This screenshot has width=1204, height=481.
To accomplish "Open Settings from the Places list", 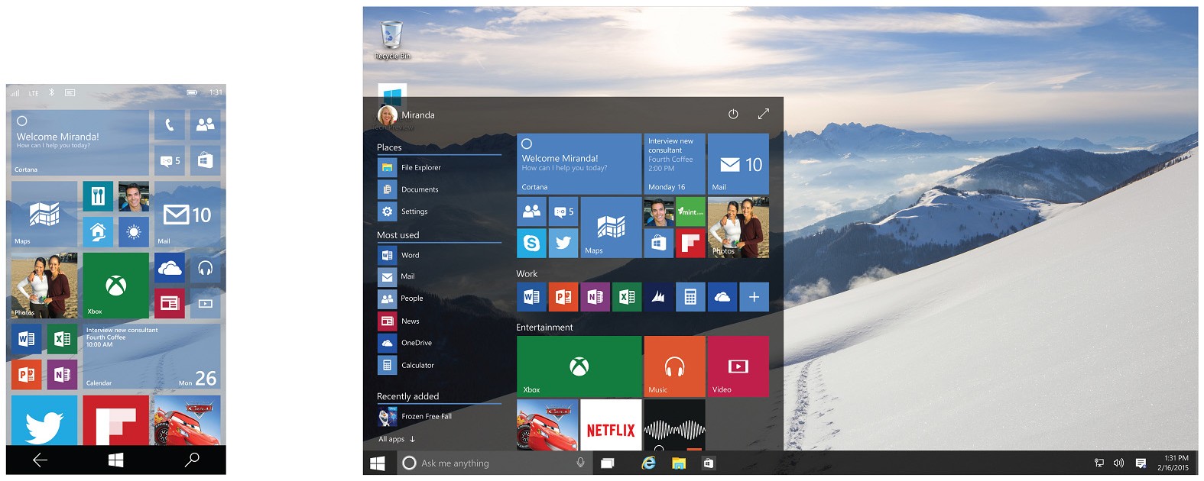I will point(439,211).
